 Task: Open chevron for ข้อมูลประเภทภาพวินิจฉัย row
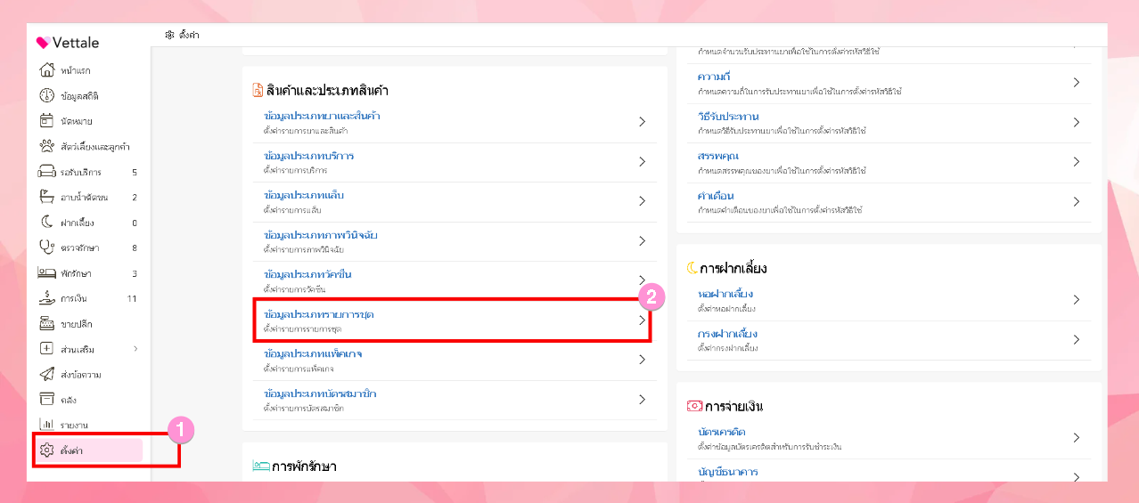coord(642,241)
